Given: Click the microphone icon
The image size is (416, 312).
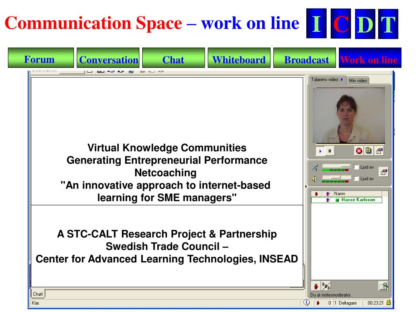Looking at the screenshot, I should [x=315, y=167].
